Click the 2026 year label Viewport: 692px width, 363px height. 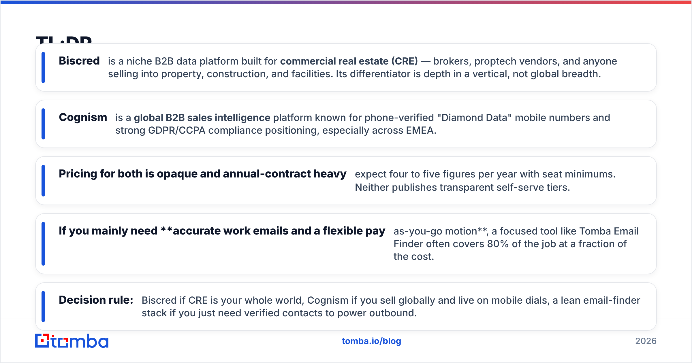point(646,341)
